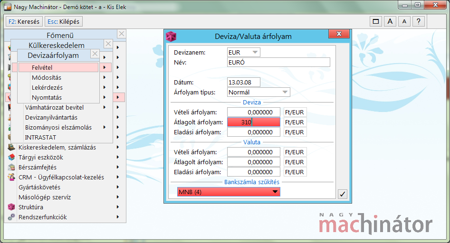450x243 pixels.
Task: Click the checkmark confirm icon in the dialog
Action: click(343, 194)
